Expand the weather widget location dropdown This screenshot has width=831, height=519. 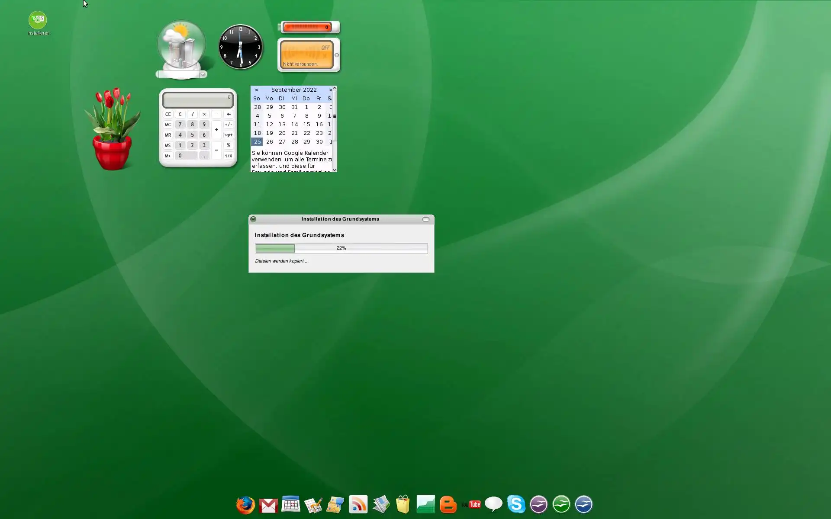203,74
